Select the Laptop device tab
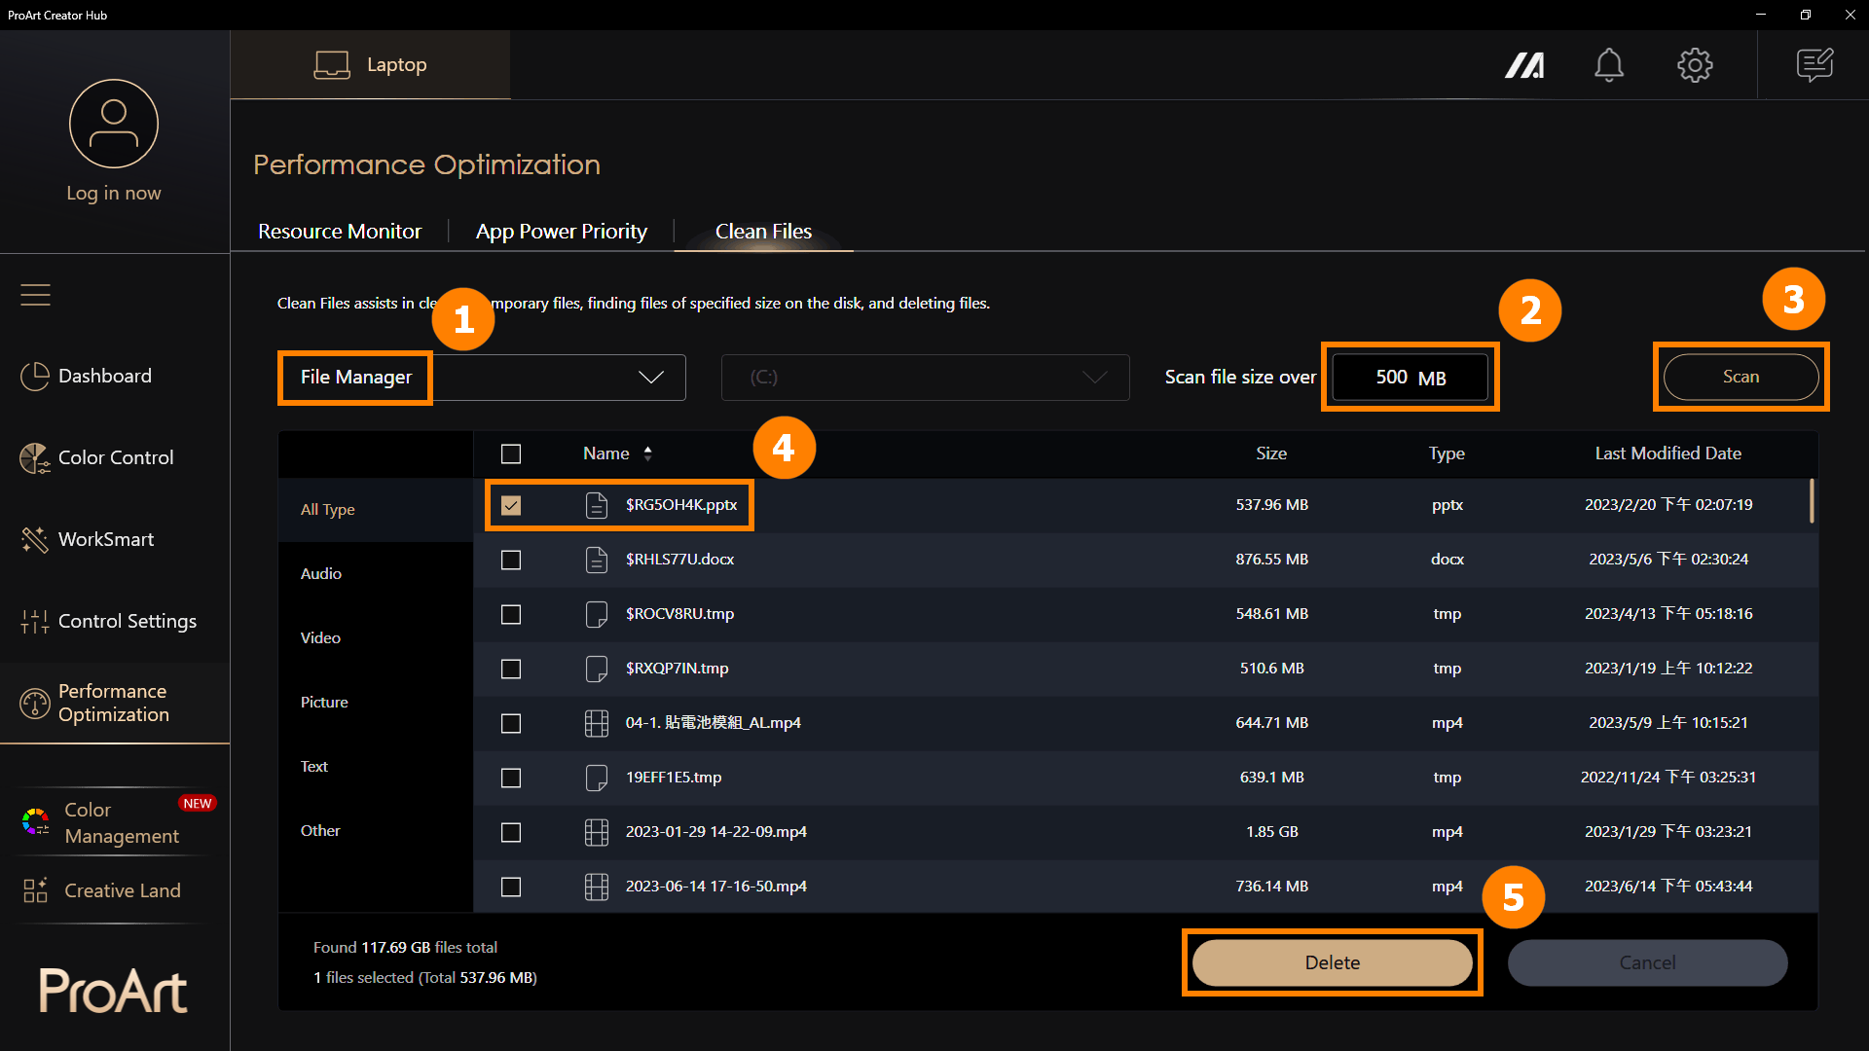This screenshot has height=1051, width=1869. coord(370,65)
